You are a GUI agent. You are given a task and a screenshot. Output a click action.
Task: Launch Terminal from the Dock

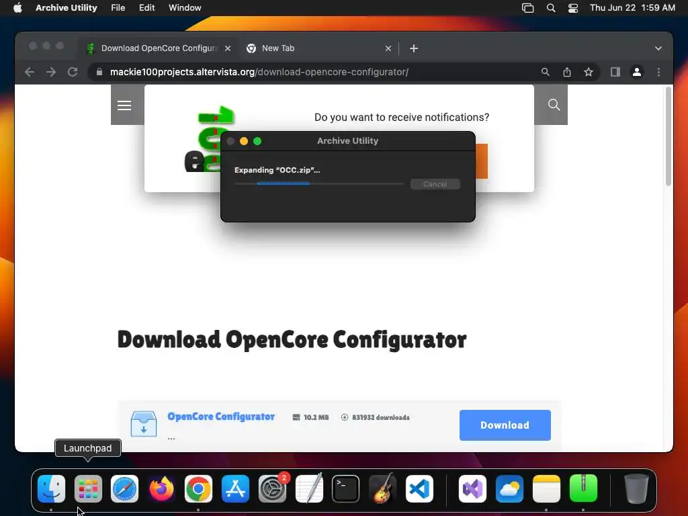346,488
